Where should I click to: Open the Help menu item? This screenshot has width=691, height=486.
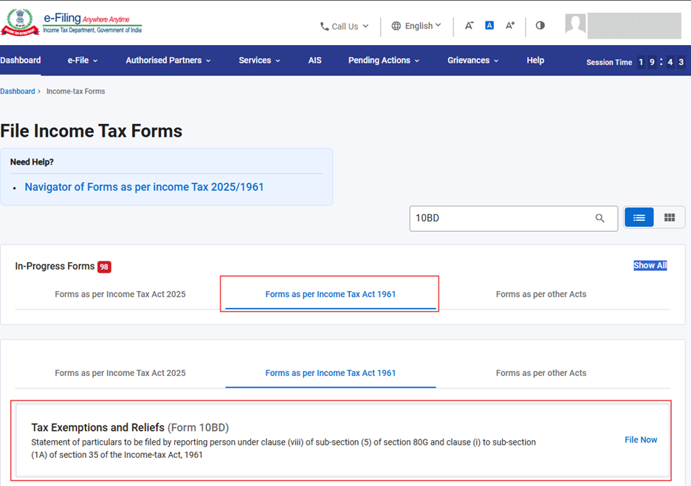click(535, 61)
